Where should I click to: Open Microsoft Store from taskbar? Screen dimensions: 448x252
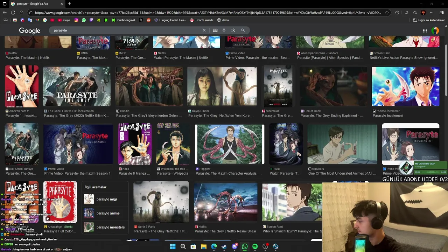[193, 246]
